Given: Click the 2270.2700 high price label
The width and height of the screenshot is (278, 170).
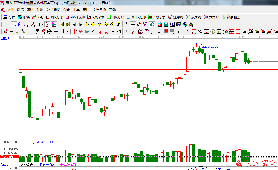Looking at the screenshot, I should pyautogui.click(x=210, y=47).
